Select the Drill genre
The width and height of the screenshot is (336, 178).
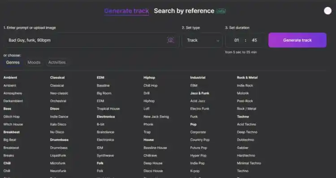point(146,93)
